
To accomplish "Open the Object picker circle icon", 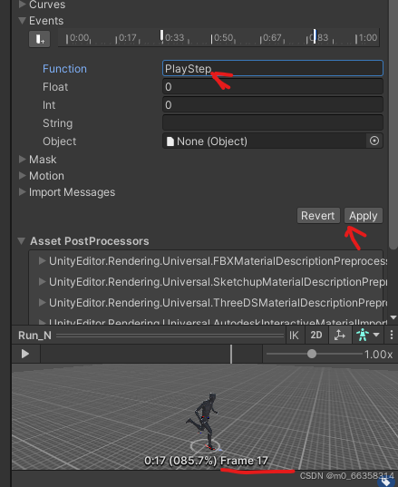I will coord(374,141).
